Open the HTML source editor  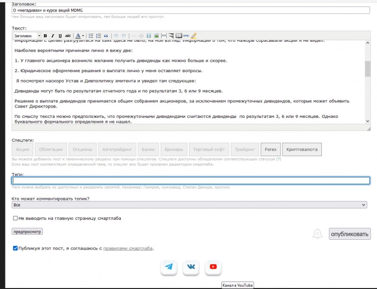186,36
